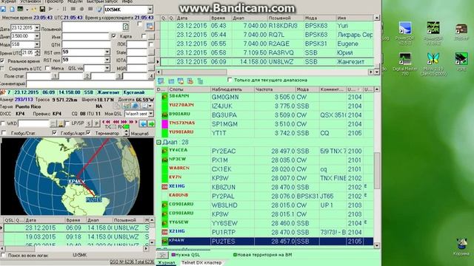Click the Комментарий input field

click(90, 83)
